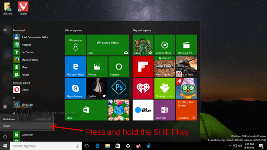Screen dimensions: 267x150
Task: Click the Windows Start button
Action: pyautogui.click(x=5, y=146)
